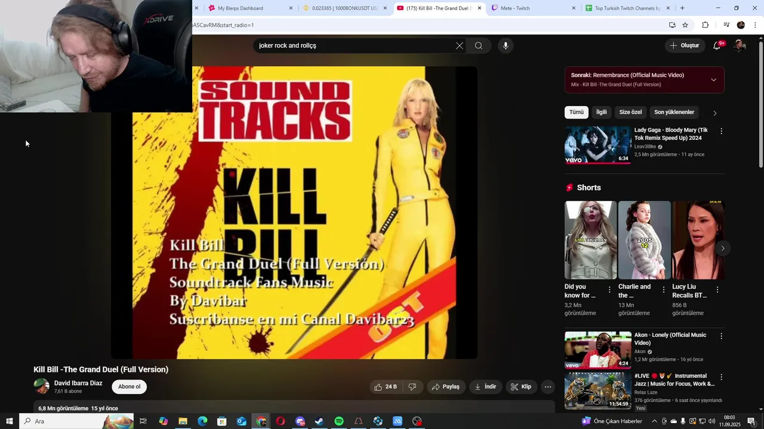Viewport: 764px width, 429px height.
Task: Open 'Did you know for' short thumbnail
Action: click(x=590, y=240)
